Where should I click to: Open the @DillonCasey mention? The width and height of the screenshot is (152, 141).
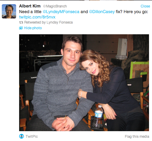[x=102, y=12]
